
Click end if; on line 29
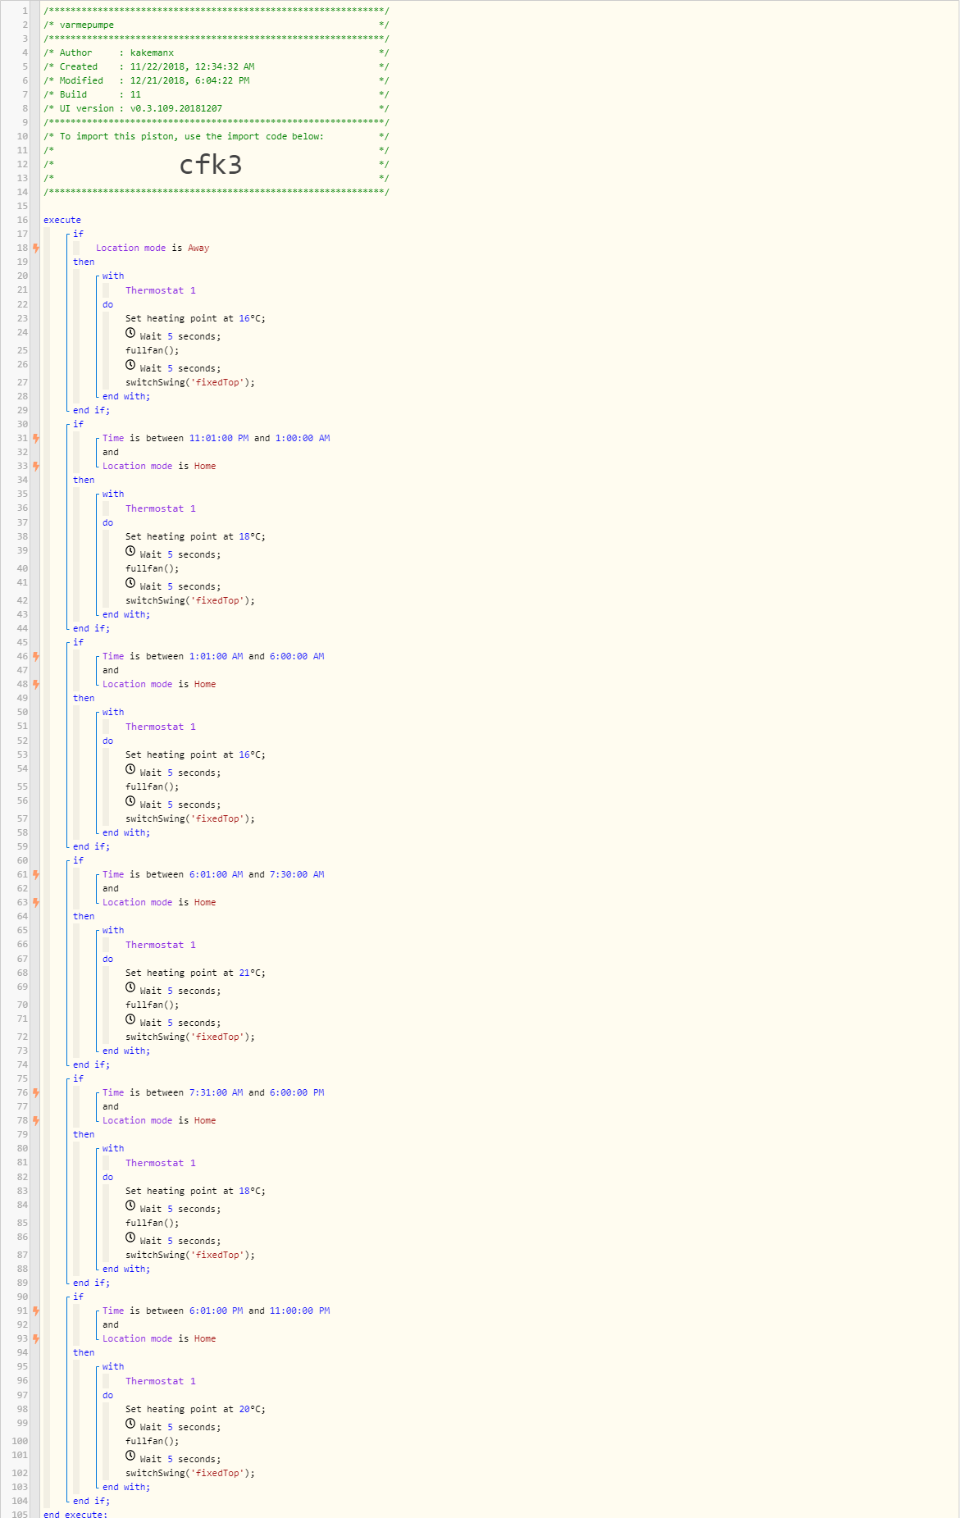click(91, 410)
